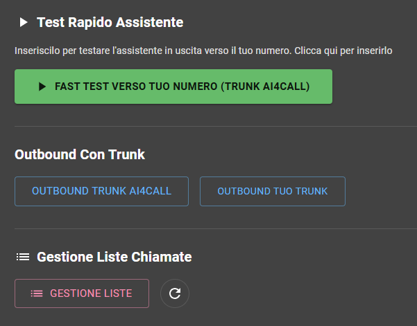Click the Outbound Con Trunk heading
Viewport: 417px width, 326px height.
[80, 154]
